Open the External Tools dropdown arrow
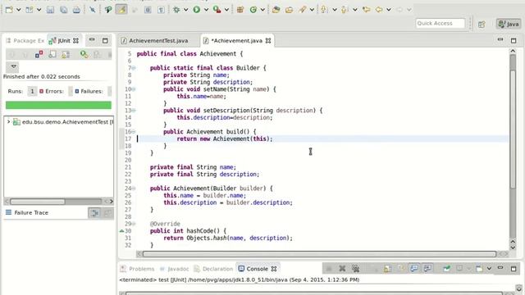The height and width of the screenshot is (295, 525). click(x=226, y=10)
